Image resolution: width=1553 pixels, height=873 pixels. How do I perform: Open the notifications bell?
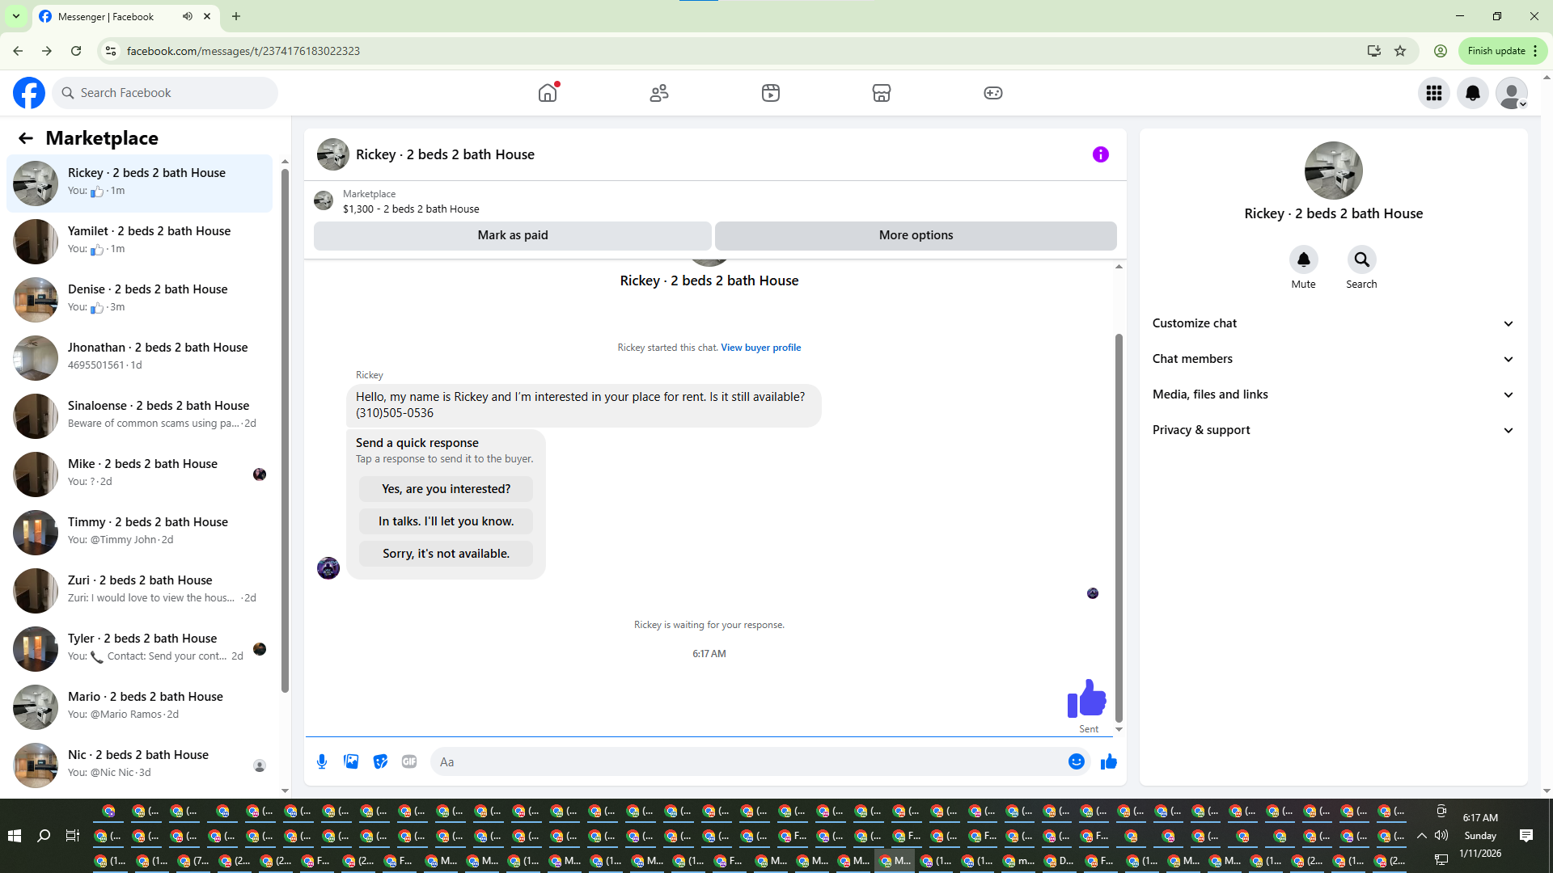1473,93
